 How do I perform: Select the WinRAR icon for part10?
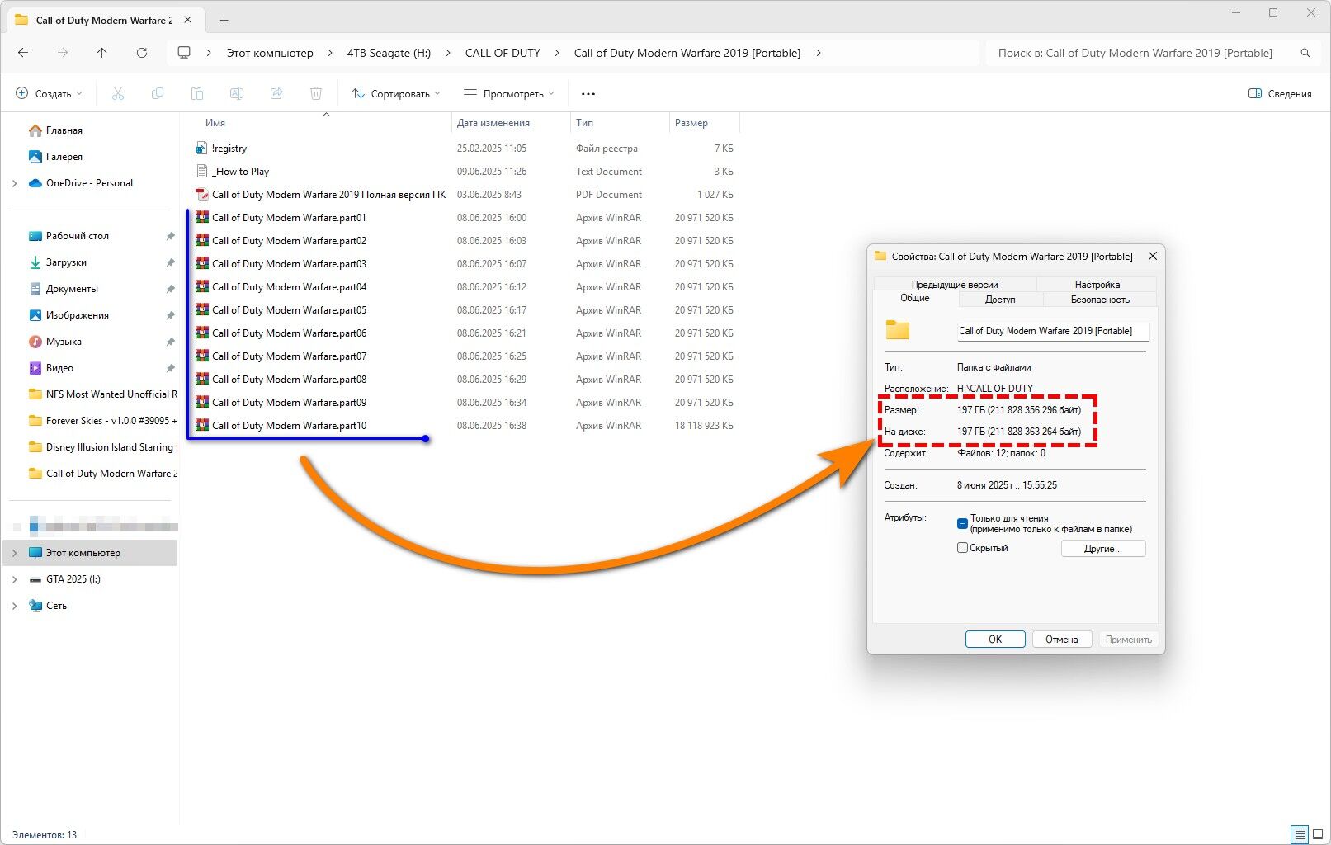pos(201,426)
